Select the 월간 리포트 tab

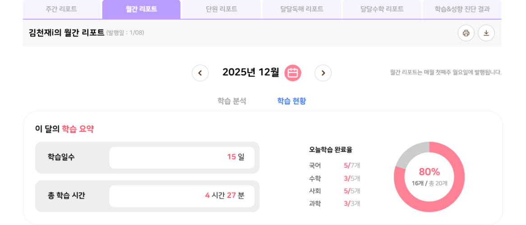(141, 9)
